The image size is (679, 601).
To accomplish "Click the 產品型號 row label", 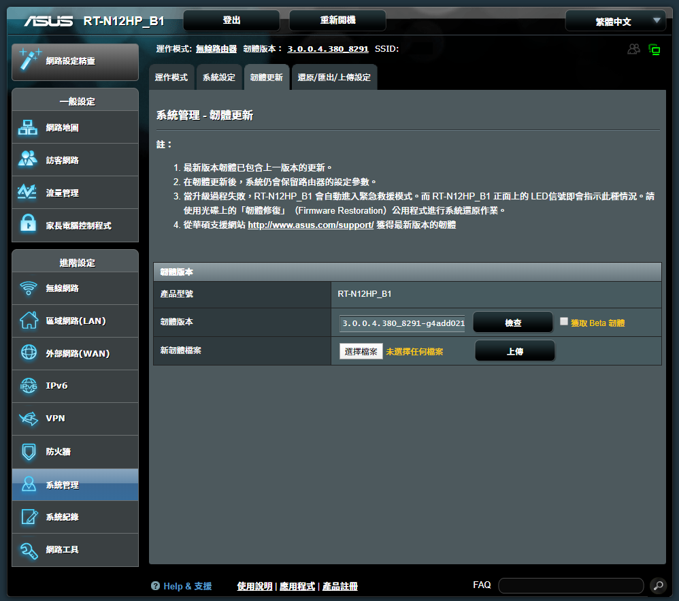I will pos(177,294).
